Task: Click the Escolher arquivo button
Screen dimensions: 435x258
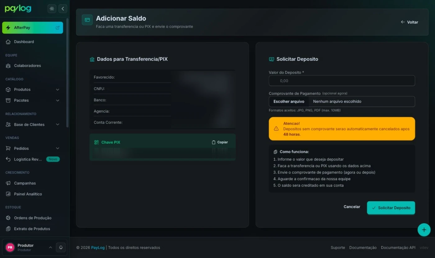Action: (289, 102)
